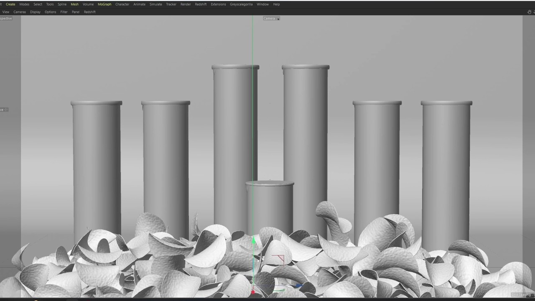Open the viewport Panel menu
The image size is (535, 301).
pos(76,12)
